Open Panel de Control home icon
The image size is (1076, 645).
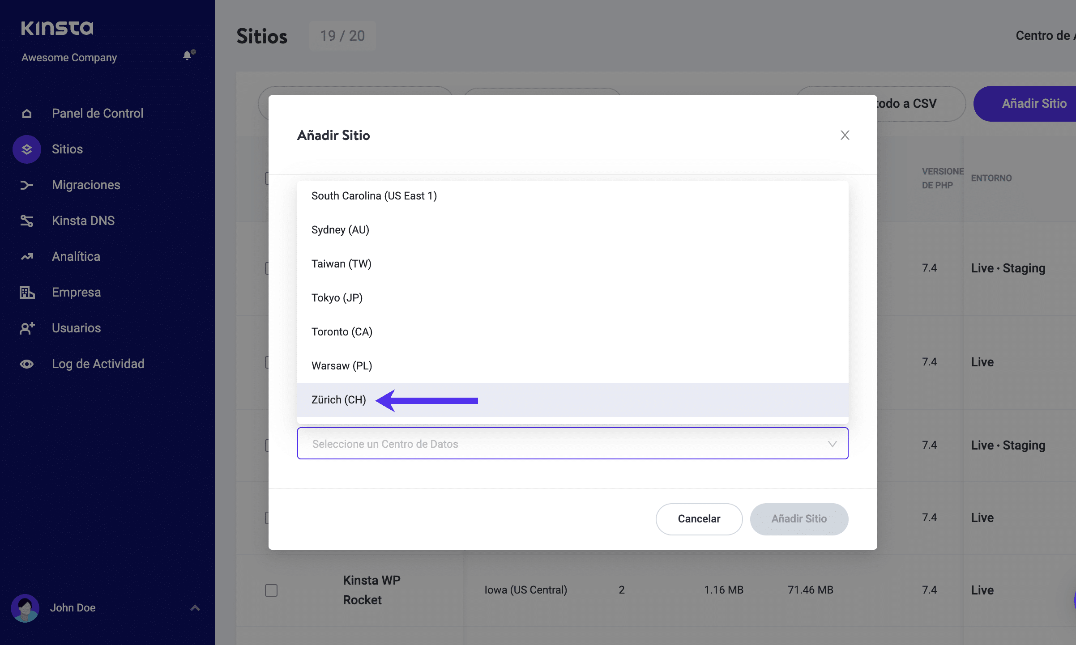(x=27, y=114)
